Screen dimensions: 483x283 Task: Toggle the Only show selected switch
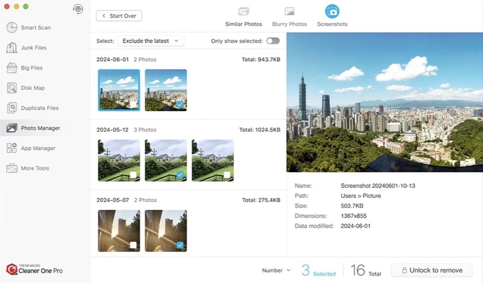pyautogui.click(x=273, y=41)
